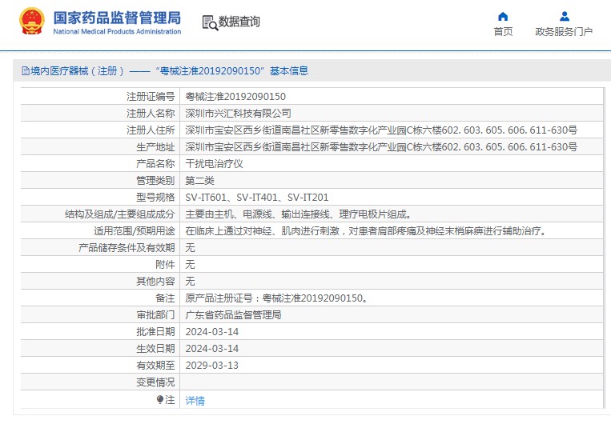This screenshot has height=428, width=611.
Task: Open the 数据查询 heading text
Action: pos(239,22)
